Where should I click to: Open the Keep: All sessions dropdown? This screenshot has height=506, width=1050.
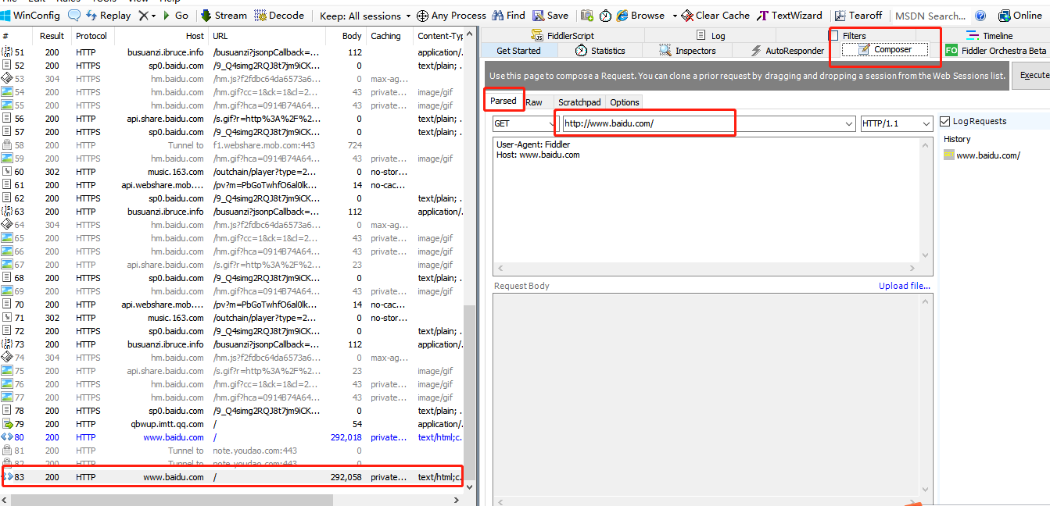coord(365,16)
